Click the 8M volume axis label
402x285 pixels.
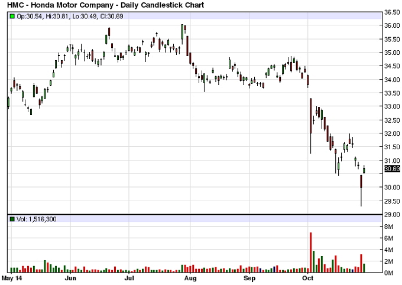388,227
